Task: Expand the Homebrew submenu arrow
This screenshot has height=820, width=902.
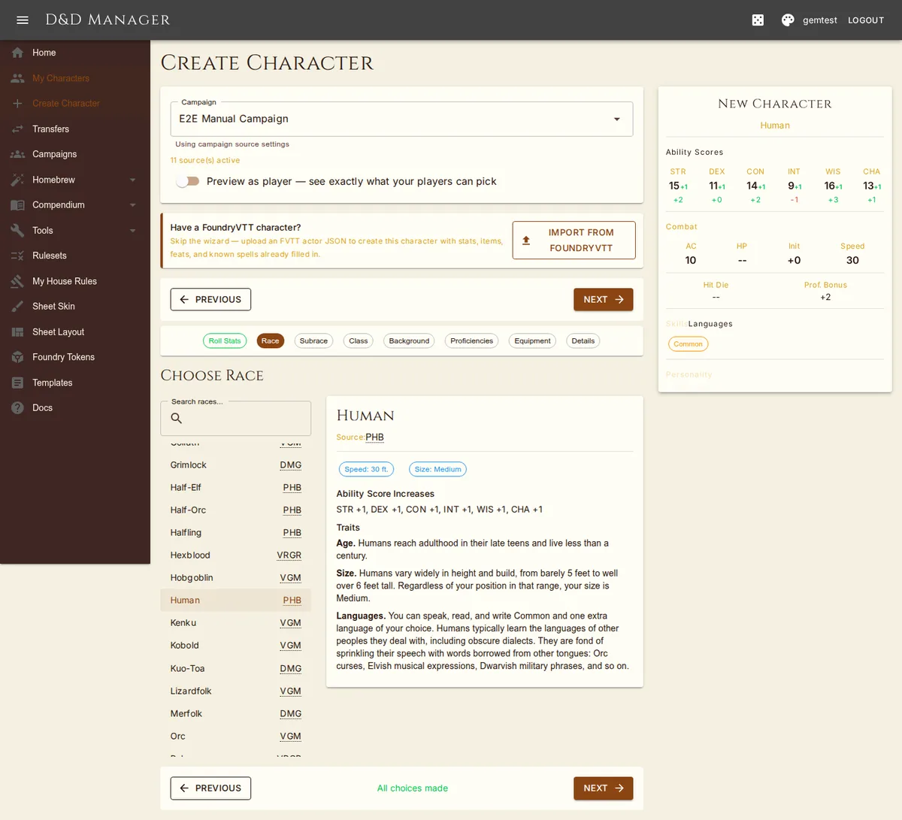Action: (133, 180)
